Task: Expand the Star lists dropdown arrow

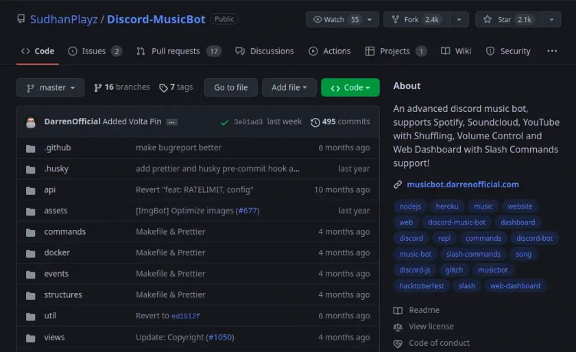Action: (x=551, y=19)
